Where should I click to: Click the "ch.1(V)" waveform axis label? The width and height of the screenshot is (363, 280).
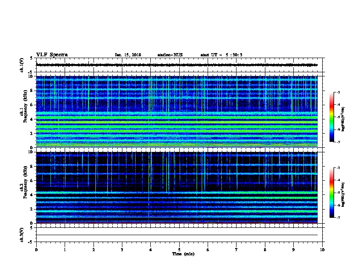(22, 65)
